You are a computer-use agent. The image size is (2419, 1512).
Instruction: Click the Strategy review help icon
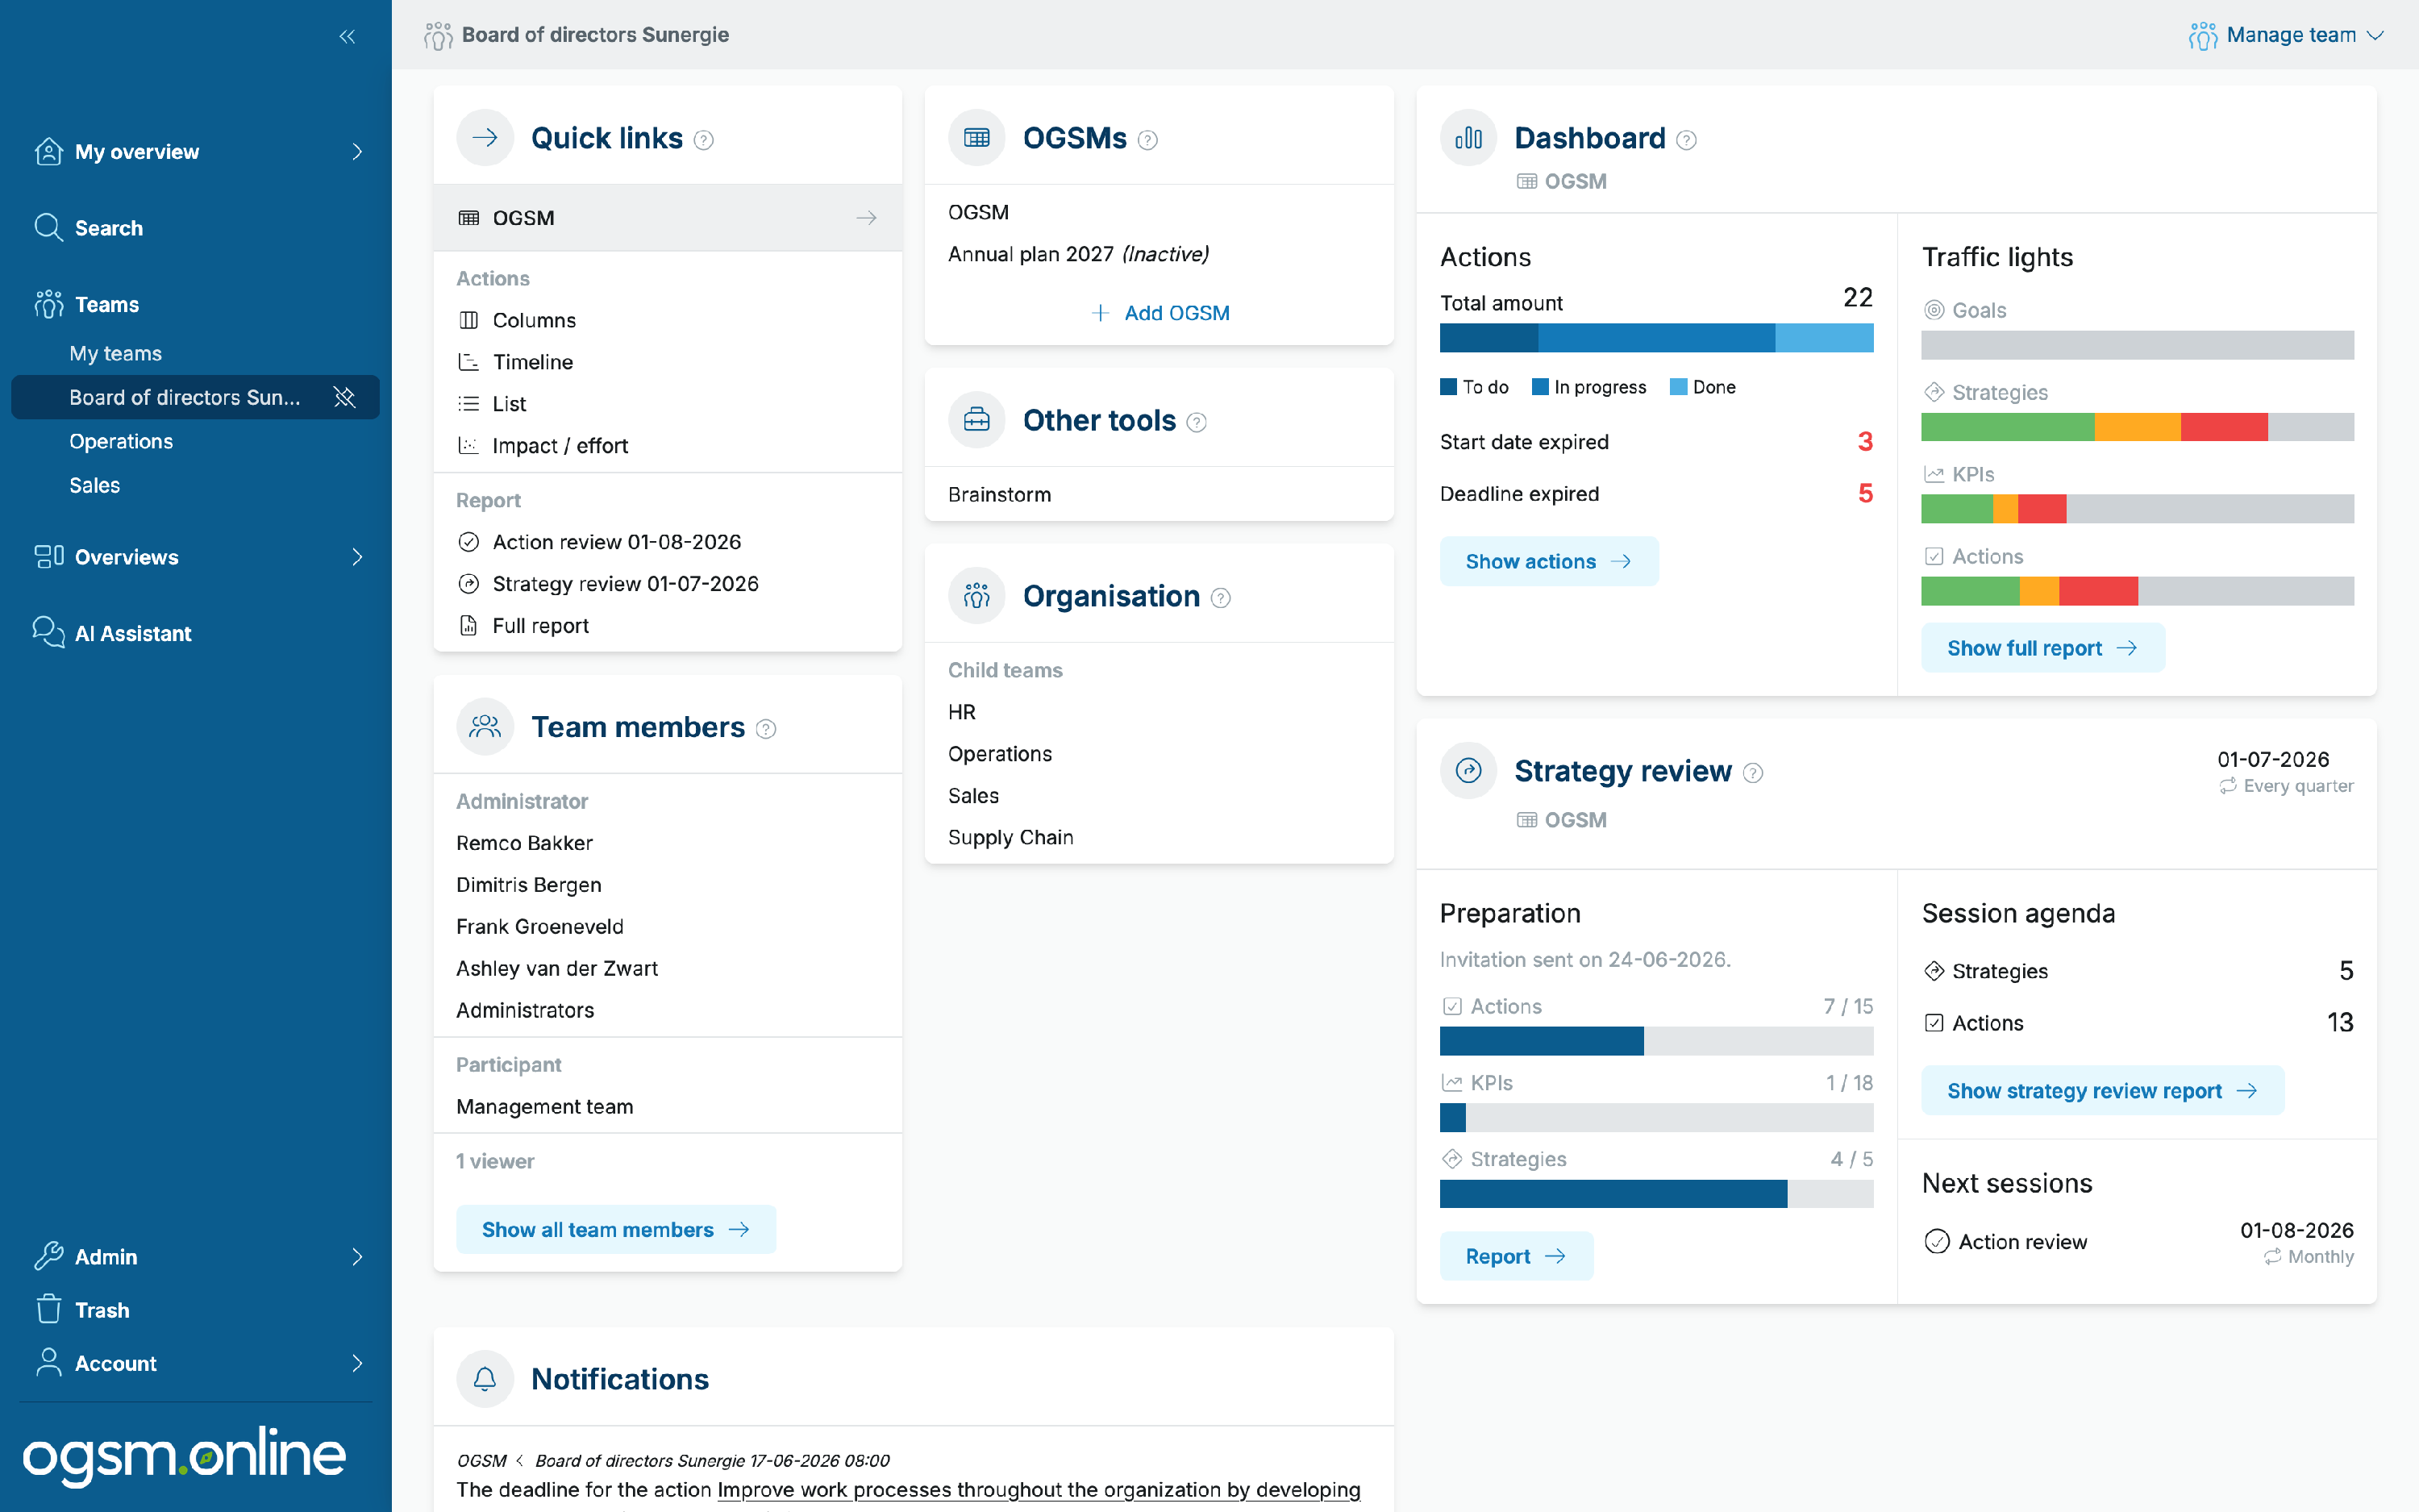point(1753,773)
